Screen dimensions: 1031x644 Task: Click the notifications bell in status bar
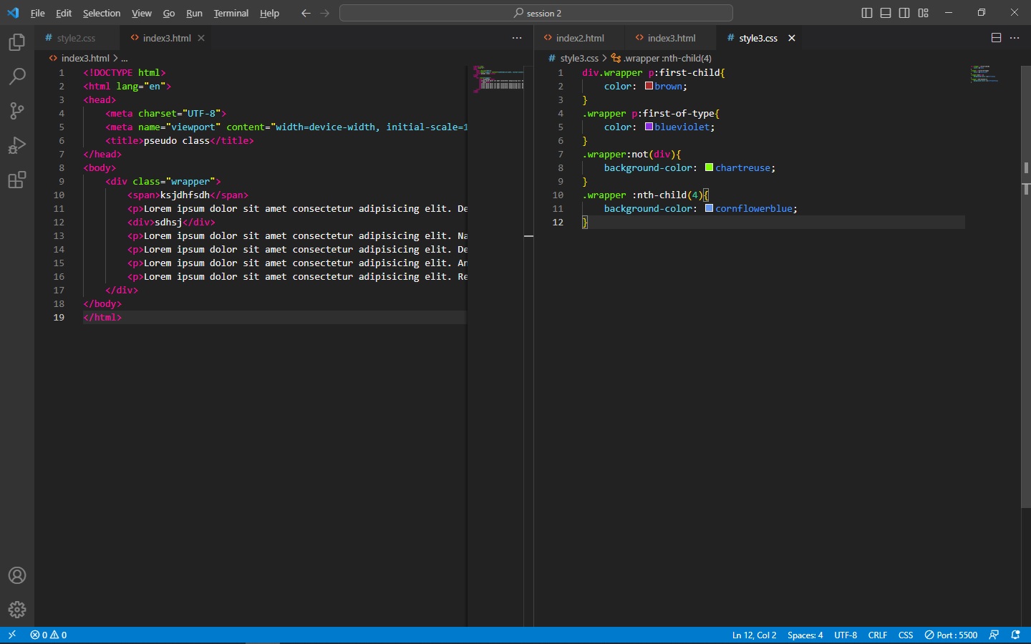1015,635
